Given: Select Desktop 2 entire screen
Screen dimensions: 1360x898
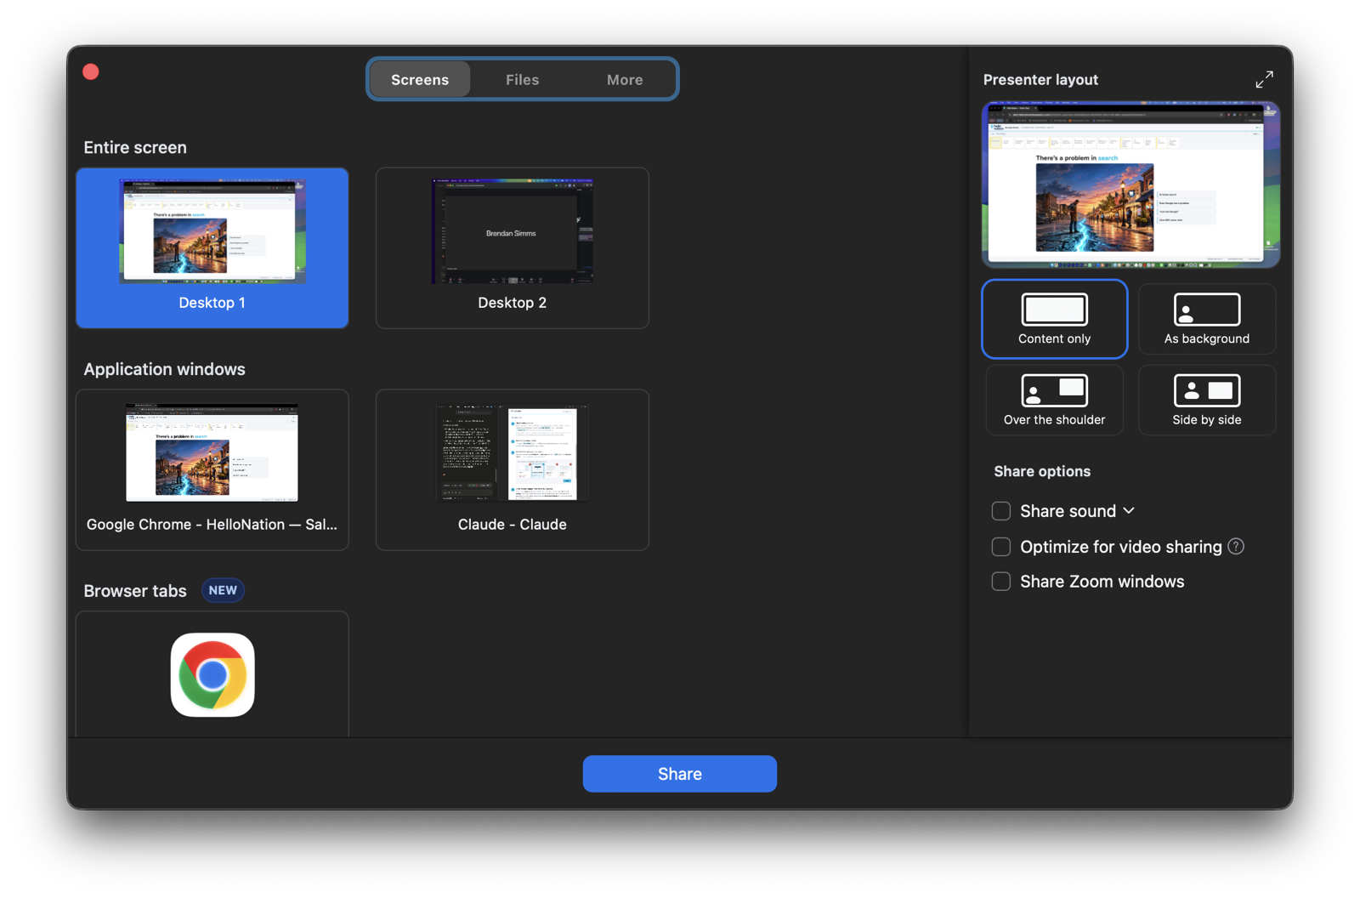Looking at the screenshot, I should [x=512, y=247].
